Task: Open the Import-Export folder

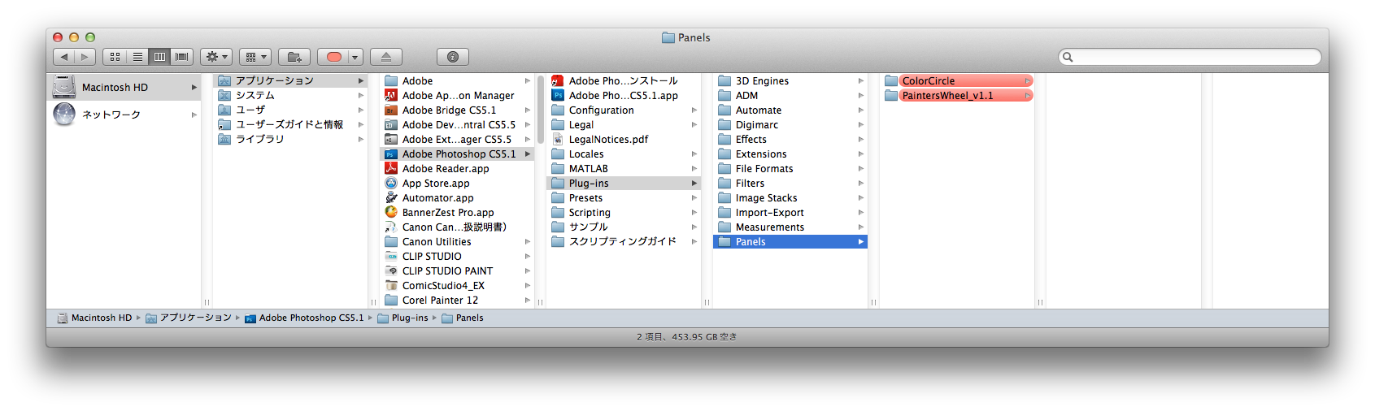Action: click(790, 212)
